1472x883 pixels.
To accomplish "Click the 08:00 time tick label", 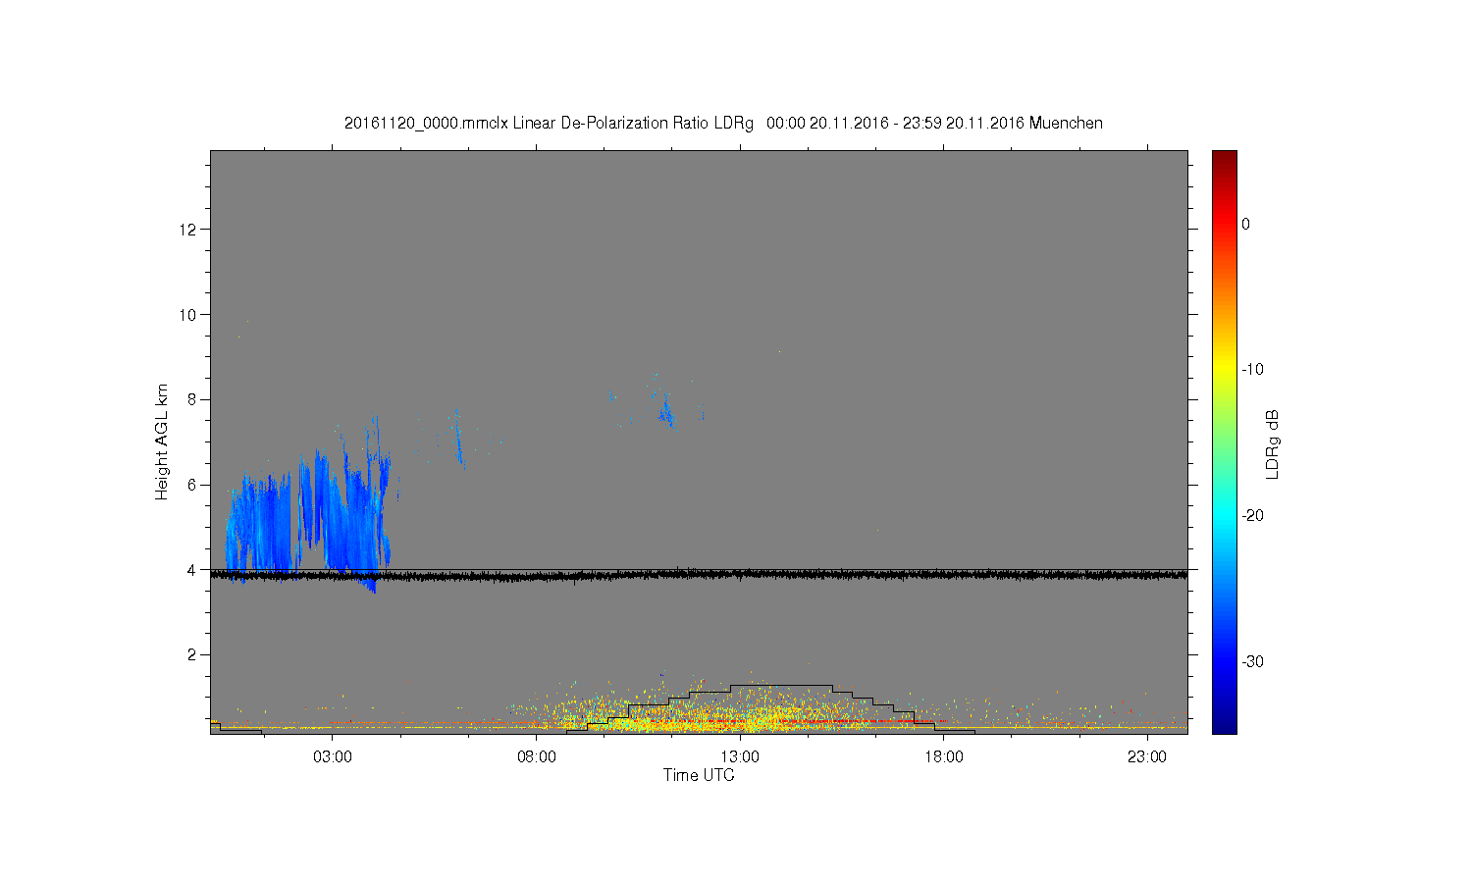I will (x=537, y=757).
